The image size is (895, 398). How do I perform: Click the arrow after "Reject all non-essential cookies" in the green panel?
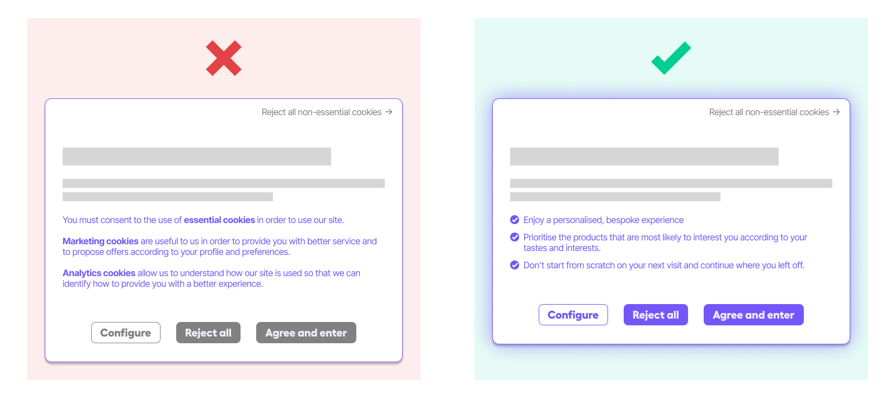[836, 112]
